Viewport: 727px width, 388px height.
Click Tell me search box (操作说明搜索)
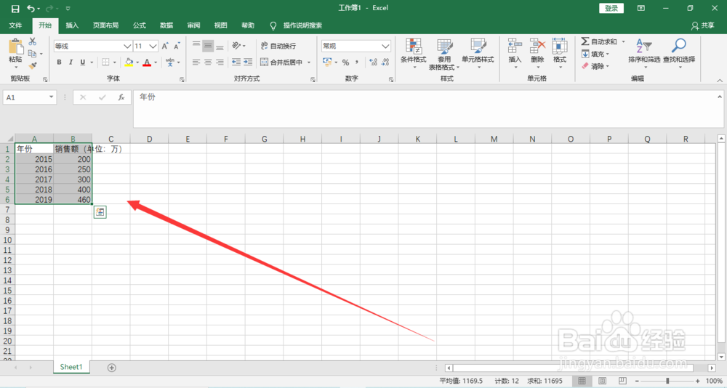point(297,25)
